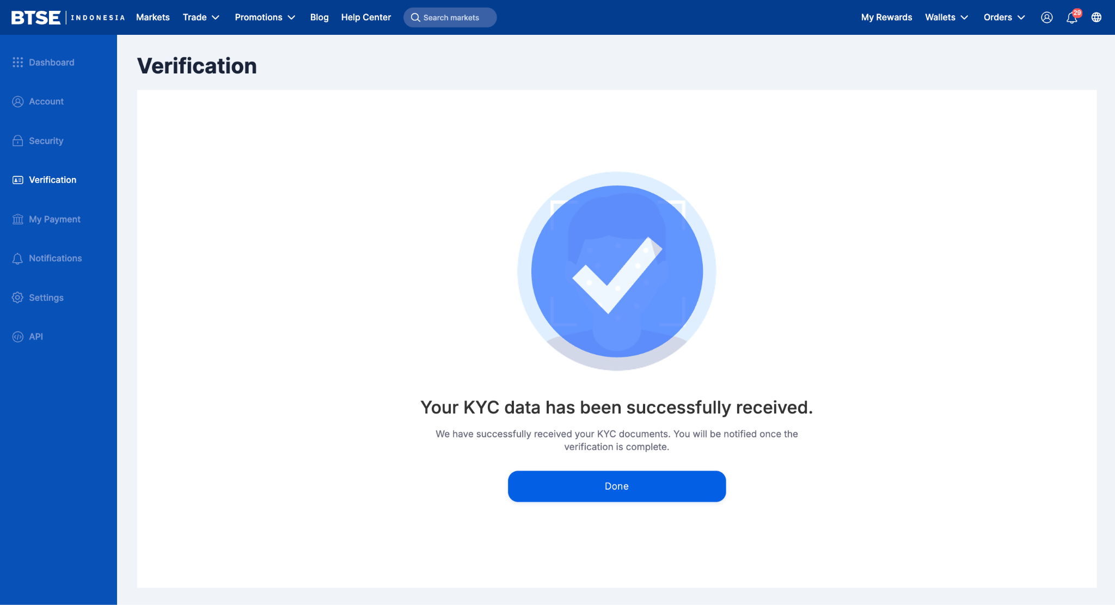Expand the Promotions dropdown
Viewport: 1115px width, 605px height.
click(265, 17)
